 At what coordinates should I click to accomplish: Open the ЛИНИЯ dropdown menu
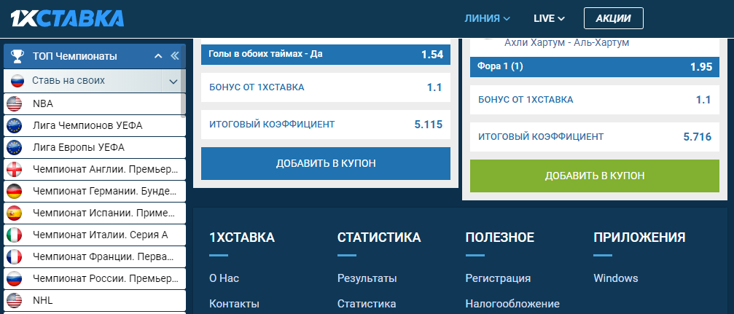point(487,18)
